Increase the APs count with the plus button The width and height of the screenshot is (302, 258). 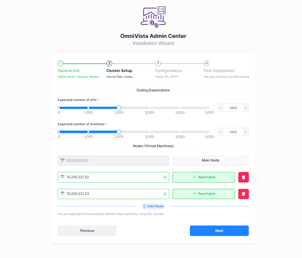click(x=246, y=108)
